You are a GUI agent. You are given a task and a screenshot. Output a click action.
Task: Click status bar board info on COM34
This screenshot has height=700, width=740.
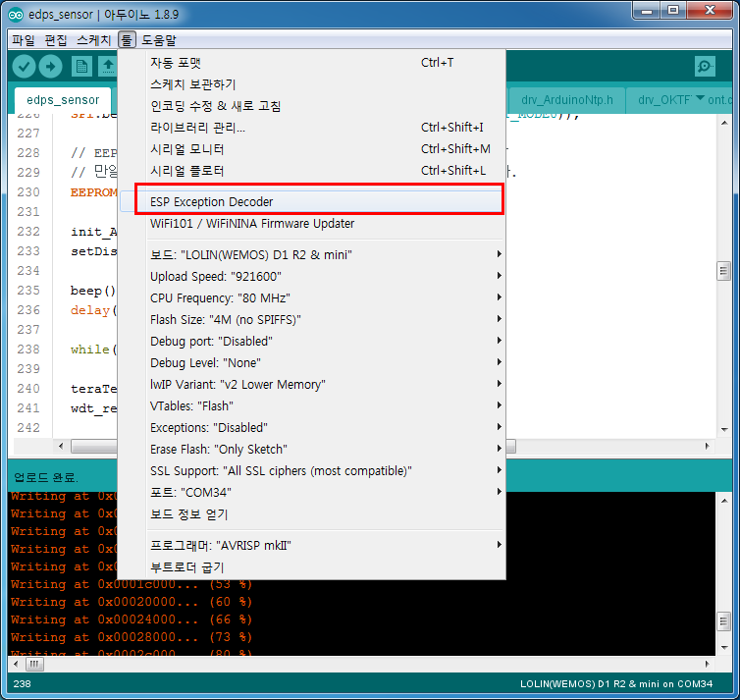[x=616, y=683]
